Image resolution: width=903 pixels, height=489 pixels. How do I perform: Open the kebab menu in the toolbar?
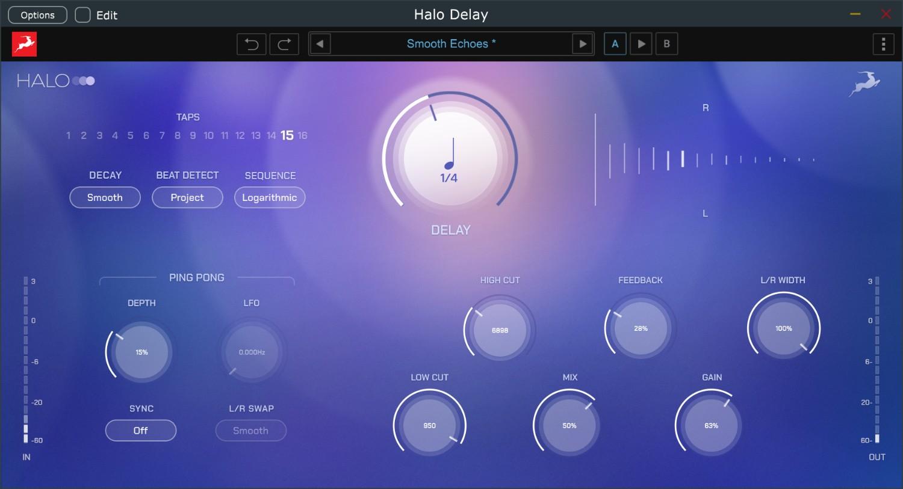(x=883, y=43)
